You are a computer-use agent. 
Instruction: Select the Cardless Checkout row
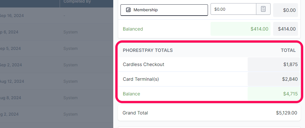(209, 64)
